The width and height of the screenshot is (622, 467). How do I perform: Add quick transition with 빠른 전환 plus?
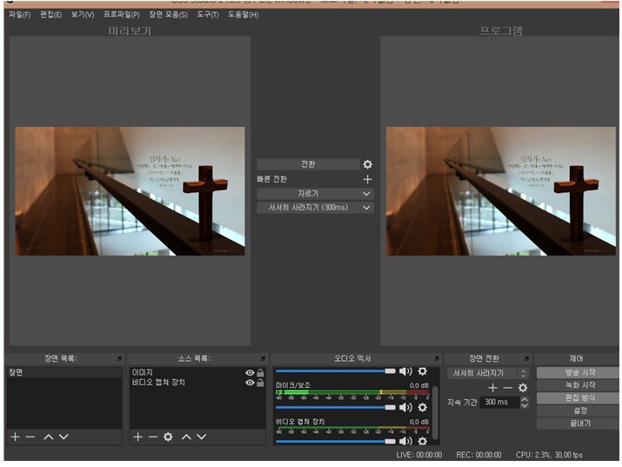367,179
